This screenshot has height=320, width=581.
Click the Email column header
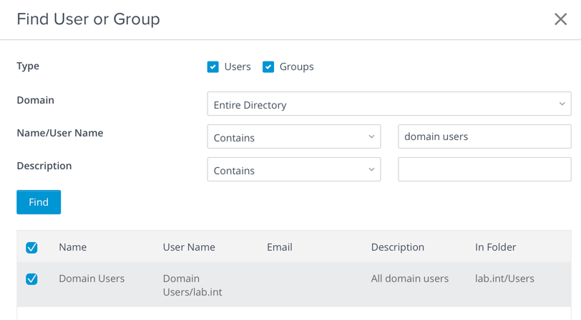tap(279, 247)
